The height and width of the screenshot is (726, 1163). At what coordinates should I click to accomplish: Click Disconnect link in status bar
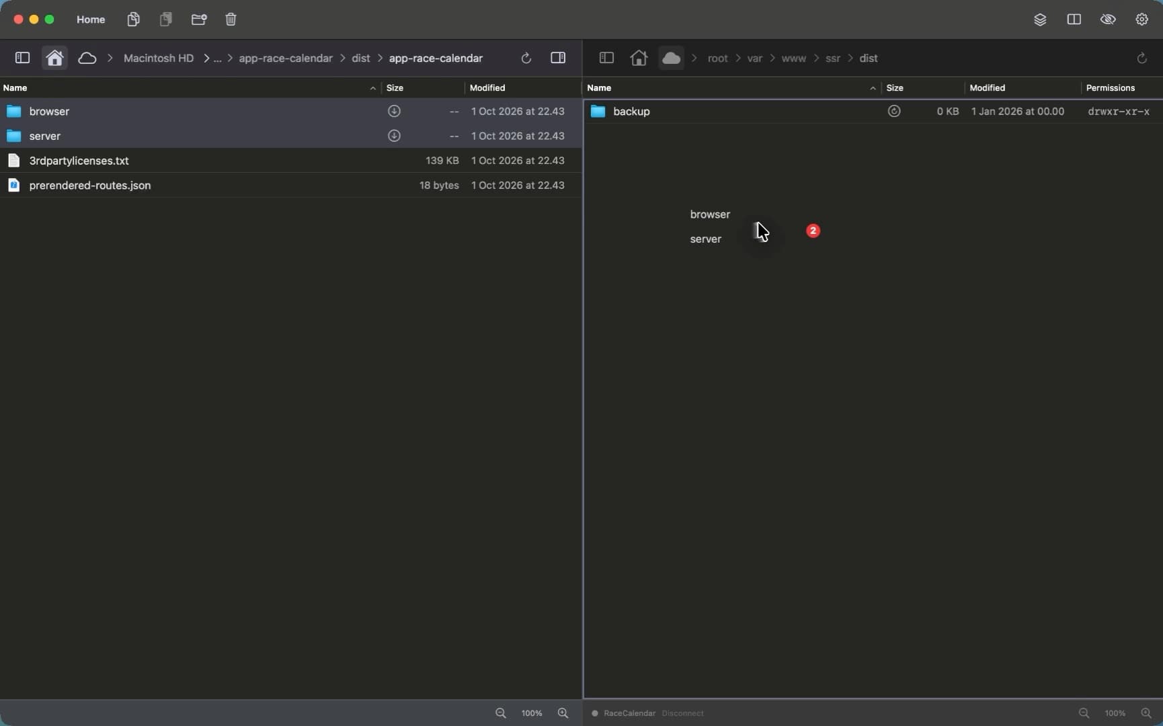point(682,713)
